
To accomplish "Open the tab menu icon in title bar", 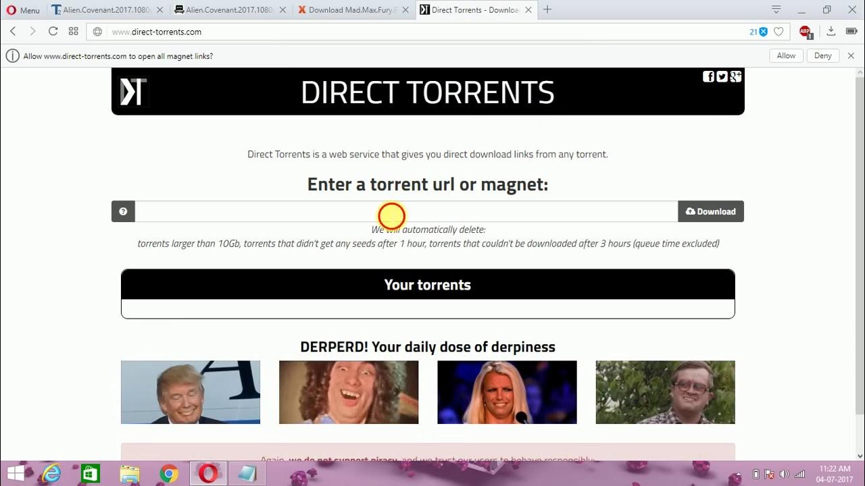I will click(776, 9).
